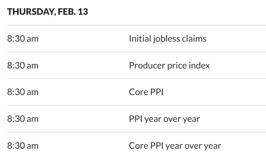The height and width of the screenshot is (158, 266).
Task: Select the Initial jobless claims entry
Action: tap(168, 39)
